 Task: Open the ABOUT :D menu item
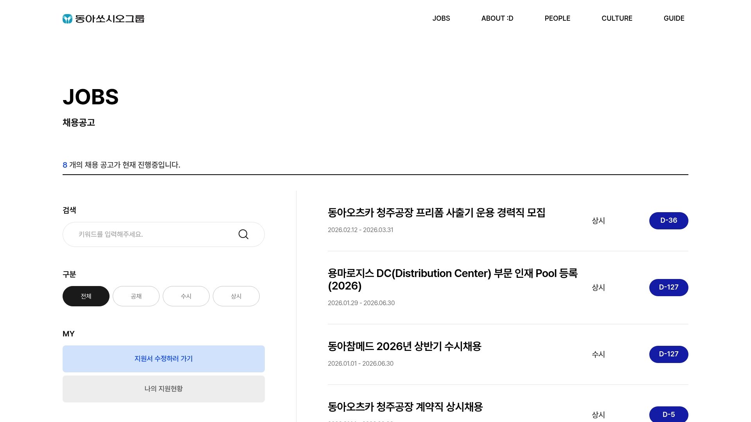point(497,18)
